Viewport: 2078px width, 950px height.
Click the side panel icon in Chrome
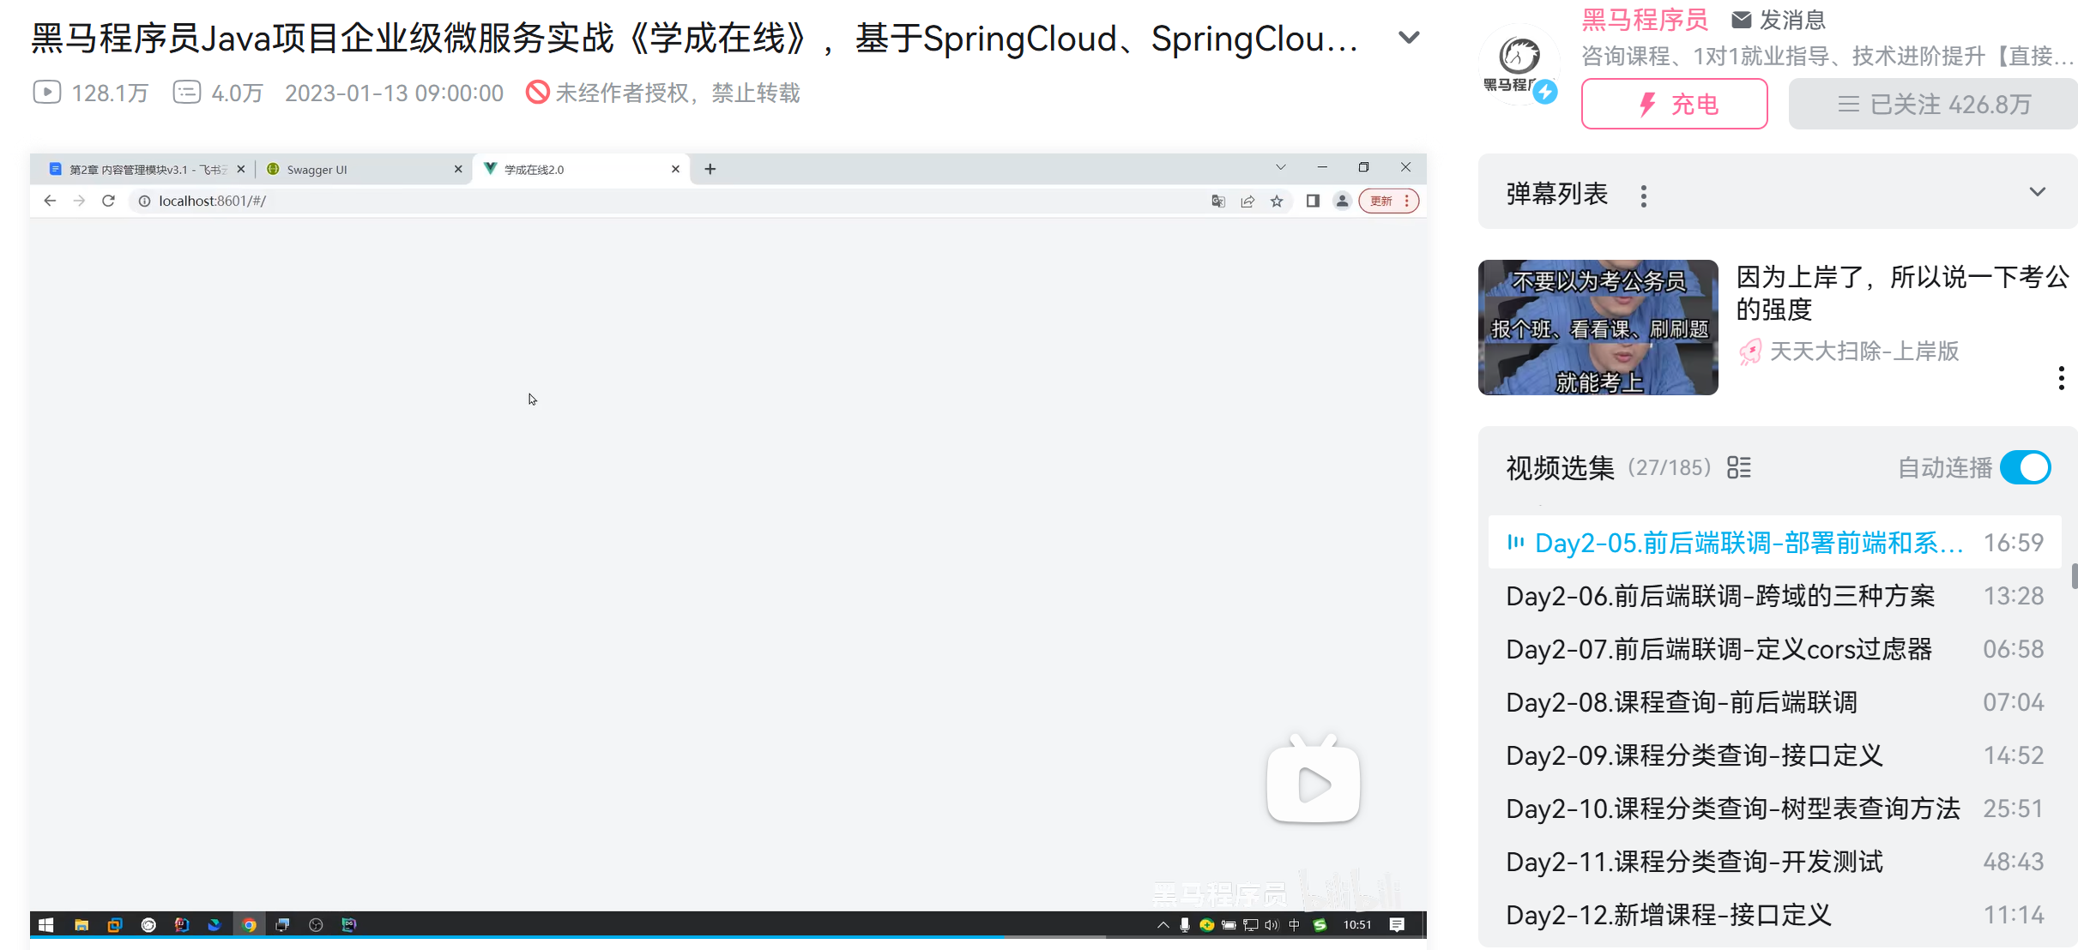[x=1312, y=201]
